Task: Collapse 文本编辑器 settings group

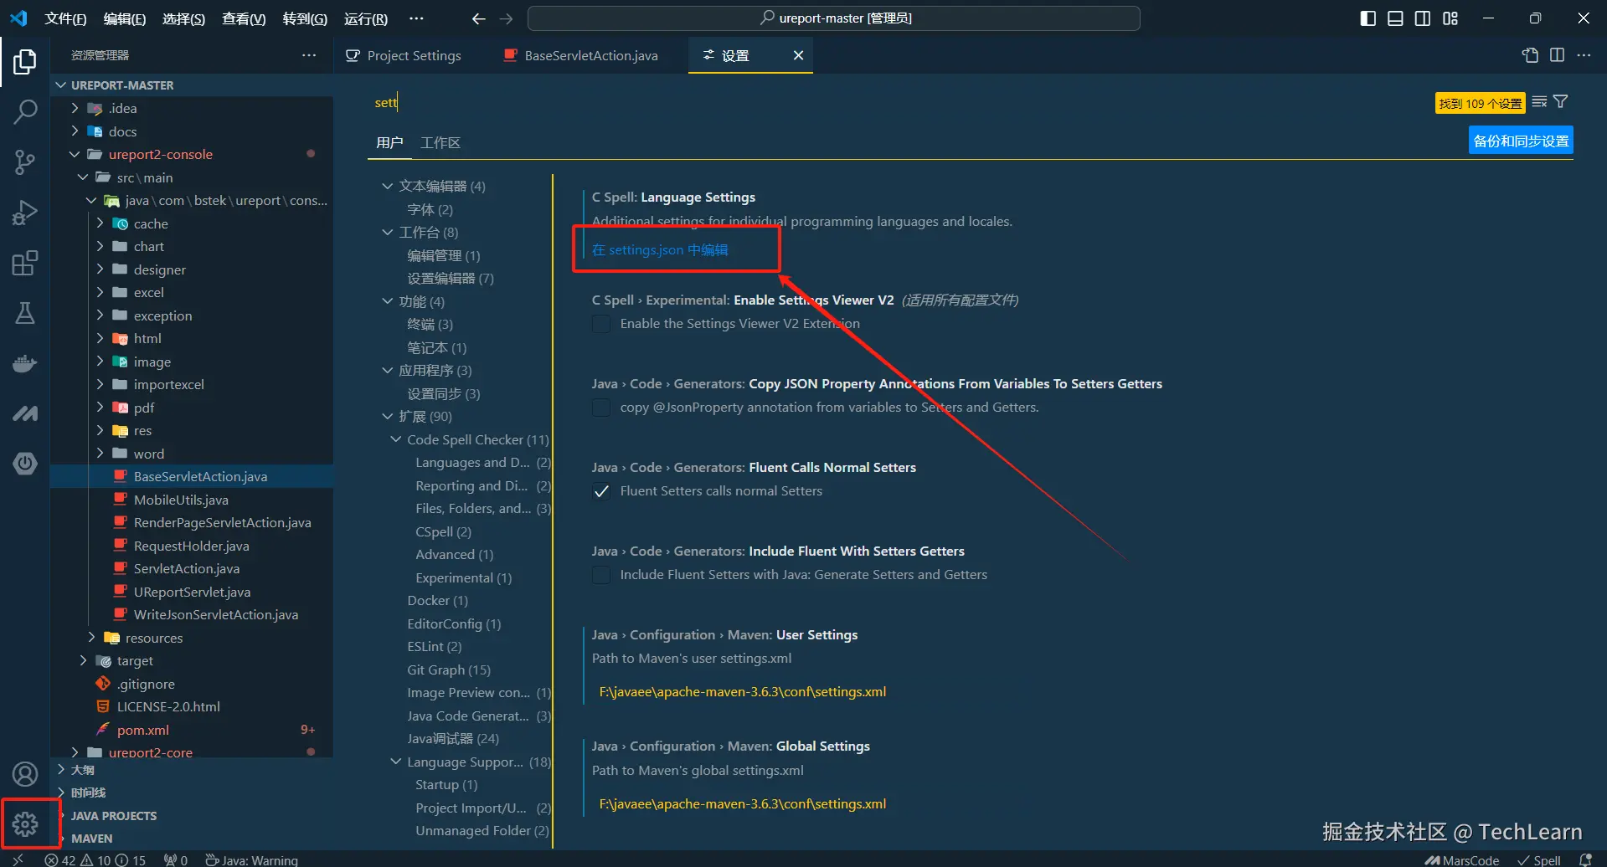Action: click(x=388, y=186)
